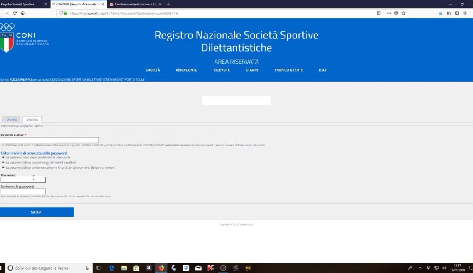Click the Windows taskbar search box
Image resolution: width=473 pixels, height=273 pixels.
(x=48, y=268)
